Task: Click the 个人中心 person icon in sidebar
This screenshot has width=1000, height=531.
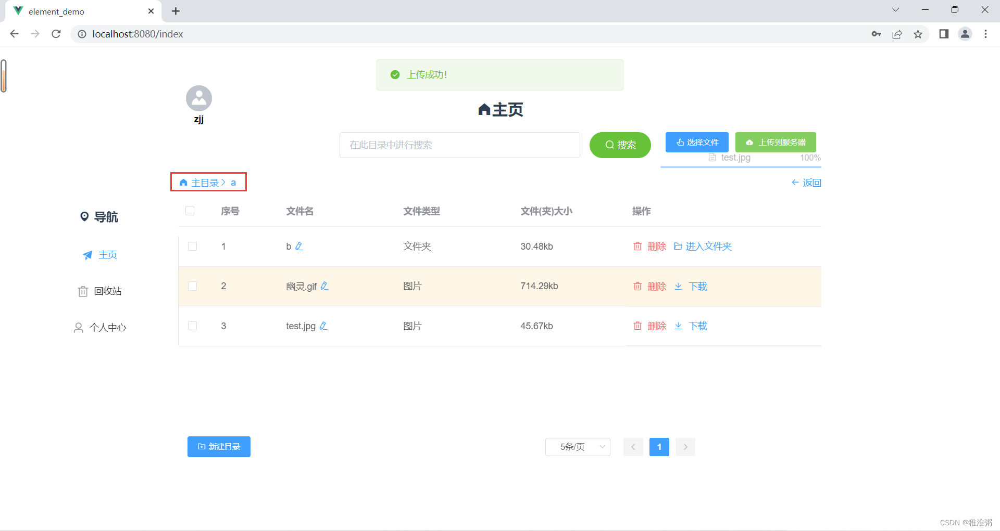Action: click(x=79, y=327)
